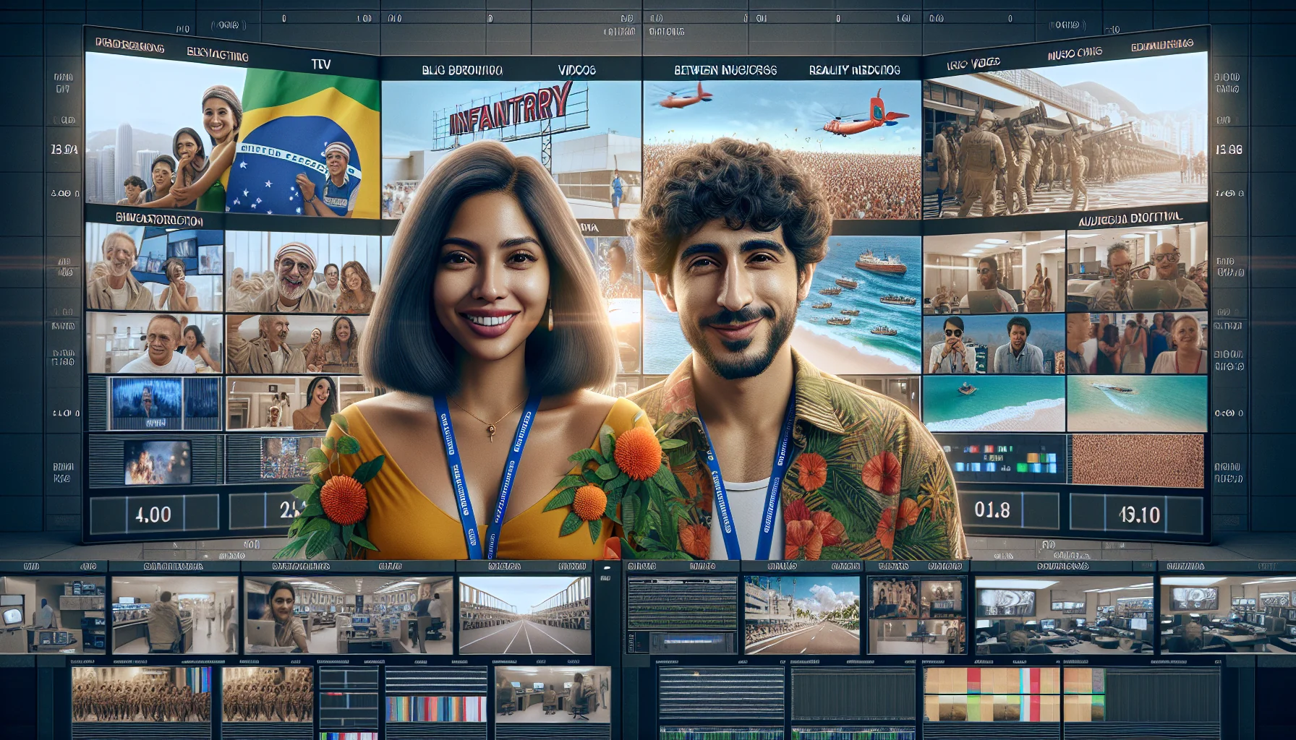1296x740 pixels.
Task: Open the two men in sunglasses feed
Action: point(994,344)
